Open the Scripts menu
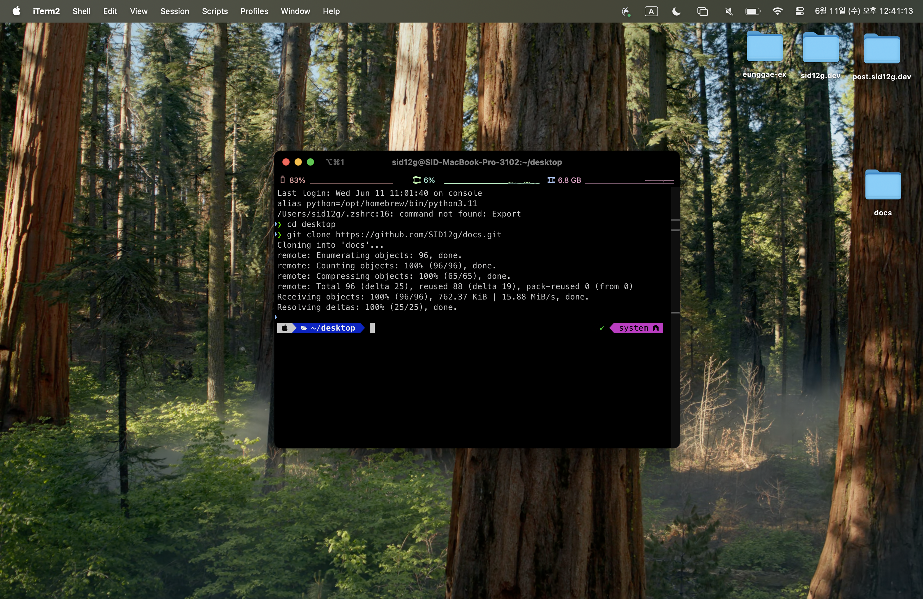The height and width of the screenshot is (599, 923). tap(215, 11)
